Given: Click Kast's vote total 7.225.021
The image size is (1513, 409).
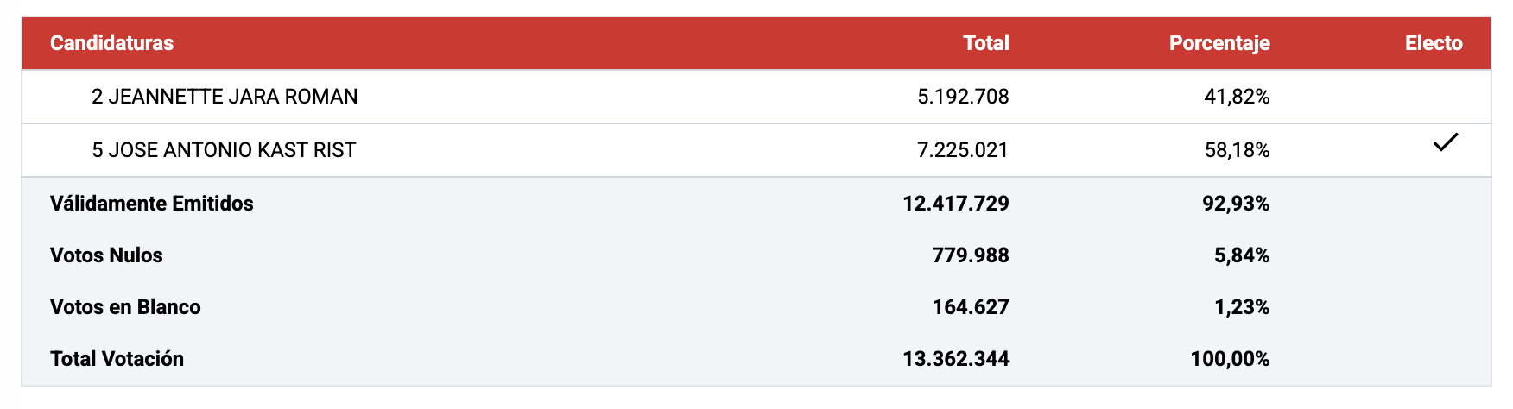Looking at the screenshot, I should [962, 150].
